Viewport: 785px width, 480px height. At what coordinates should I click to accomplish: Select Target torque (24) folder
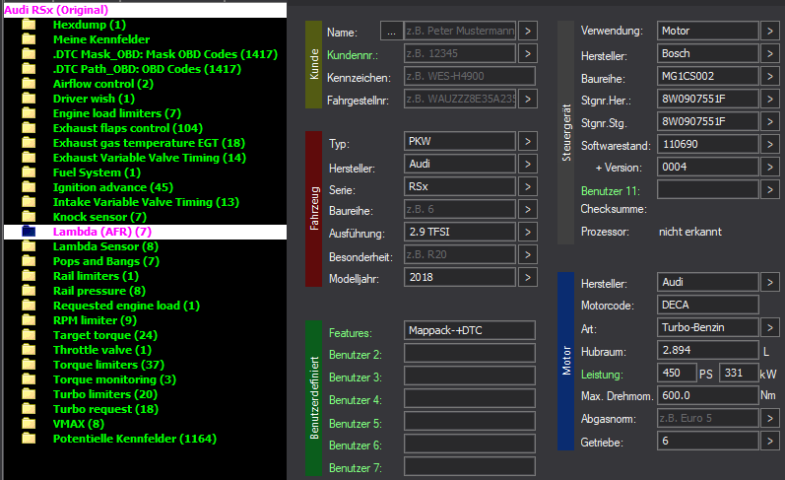pyautogui.click(x=105, y=335)
